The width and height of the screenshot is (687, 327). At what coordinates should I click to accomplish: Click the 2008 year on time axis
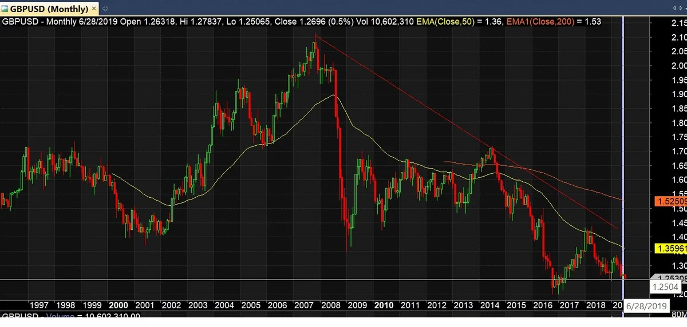331,305
